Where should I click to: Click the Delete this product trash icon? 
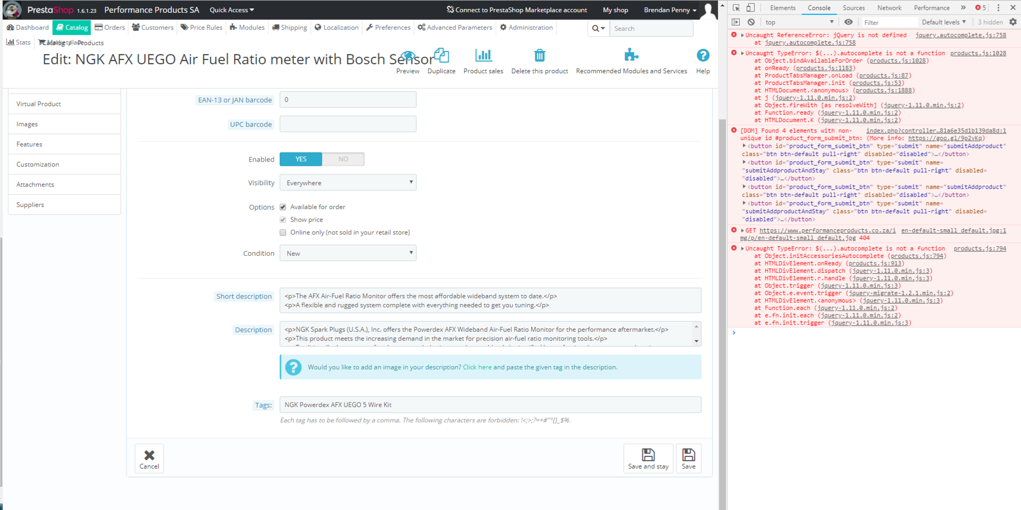[539, 55]
